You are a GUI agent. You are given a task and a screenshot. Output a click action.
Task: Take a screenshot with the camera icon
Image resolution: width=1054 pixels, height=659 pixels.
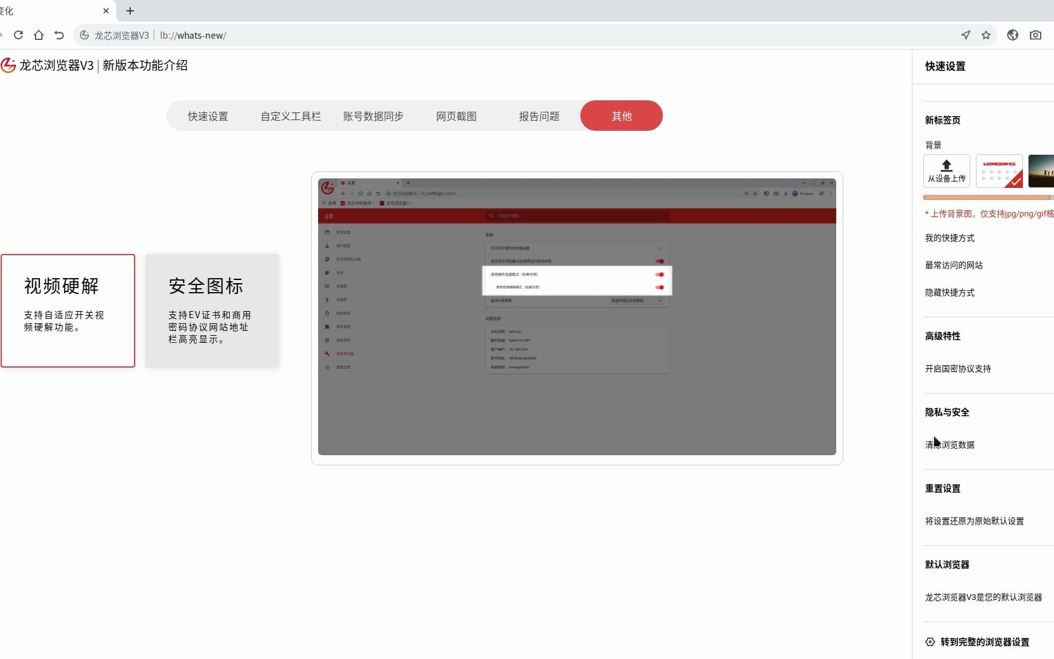pyautogui.click(x=1036, y=35)
